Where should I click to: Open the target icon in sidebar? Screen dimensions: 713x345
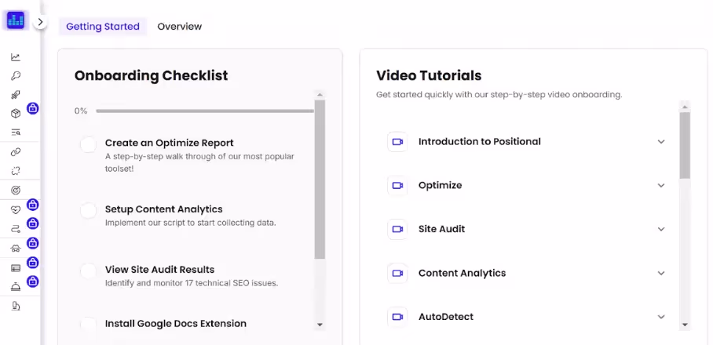pos(16,191)
